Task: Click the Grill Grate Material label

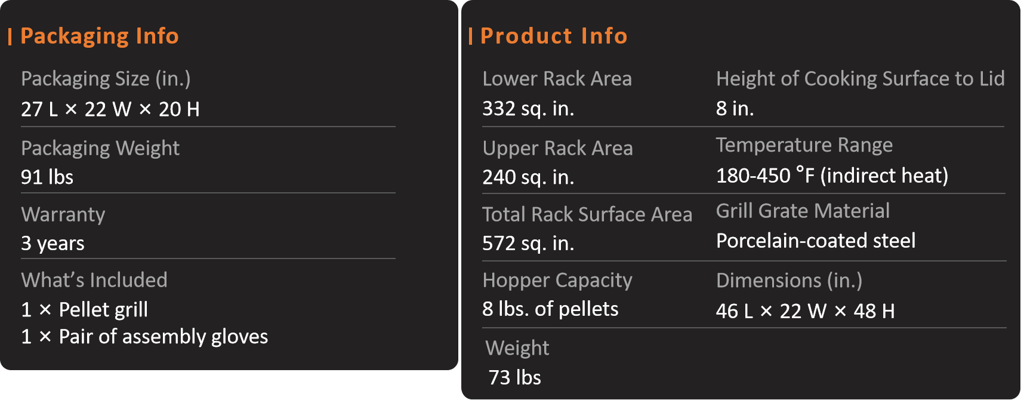Action: (803, 211)
